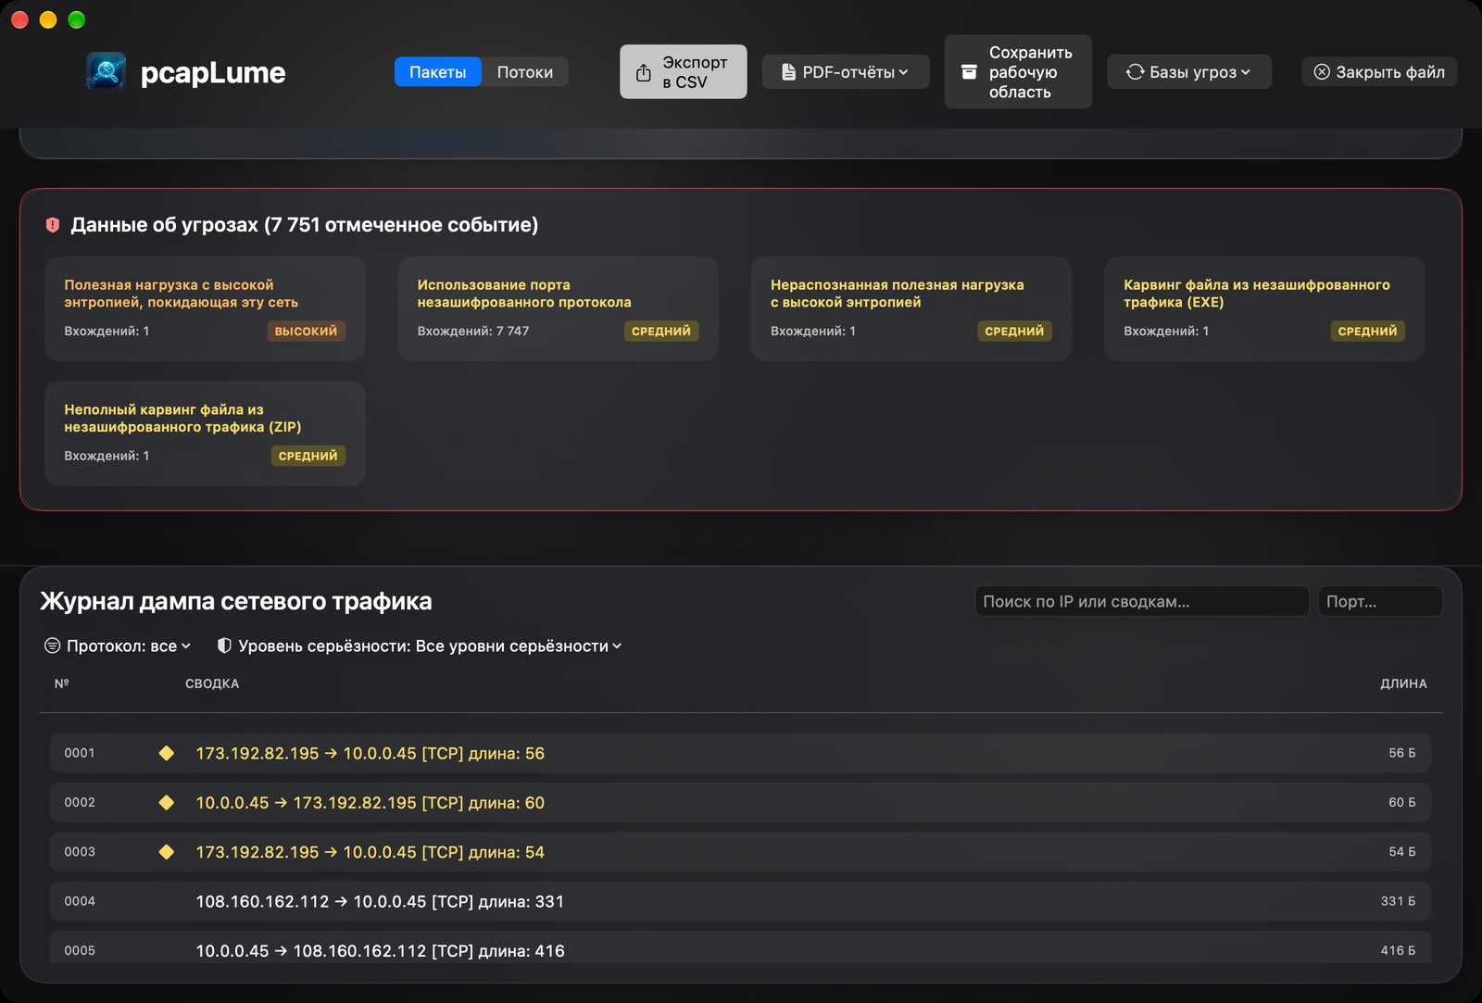The width and height of the screenshot is (1482, 1003).
Task: Open the Уровень серьёзности filter dropdown
Action: click(420, 646)
